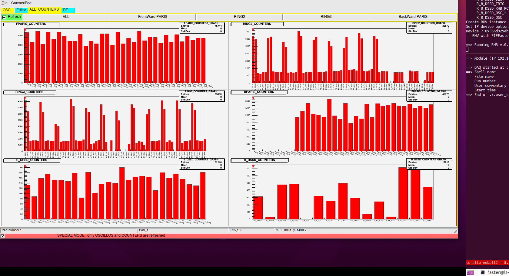Uncheck the Refresh checkbox
This screenshot has width=509, height=276.
point(4,17)
